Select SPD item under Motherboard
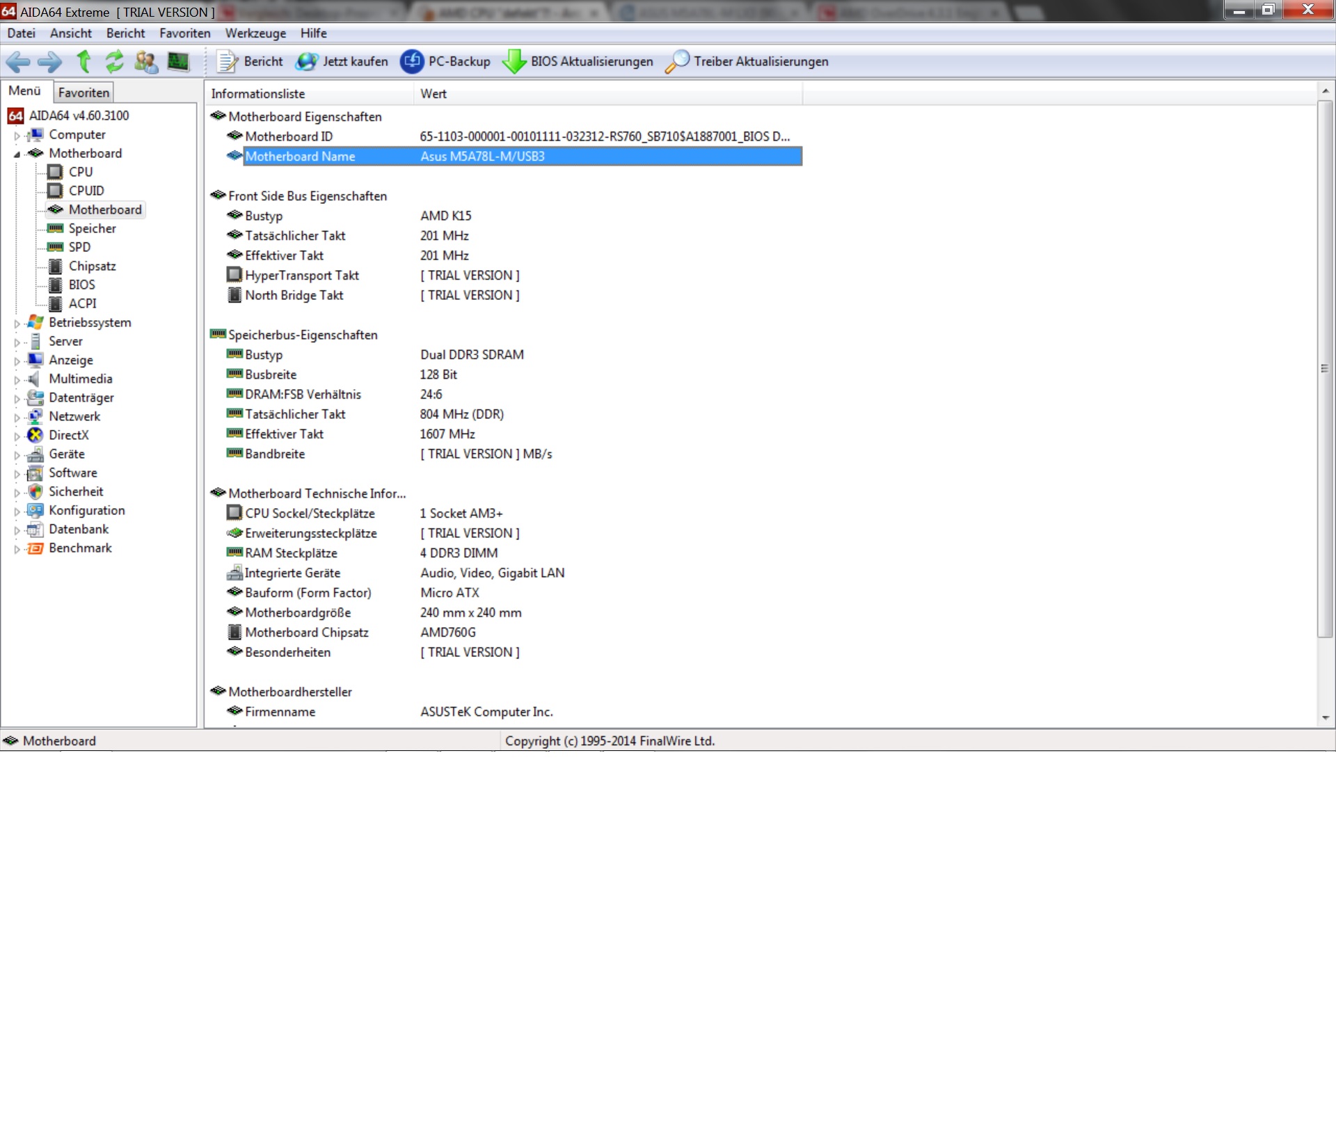Viewport: 1336px width, 1140px height. pos(79,247)
